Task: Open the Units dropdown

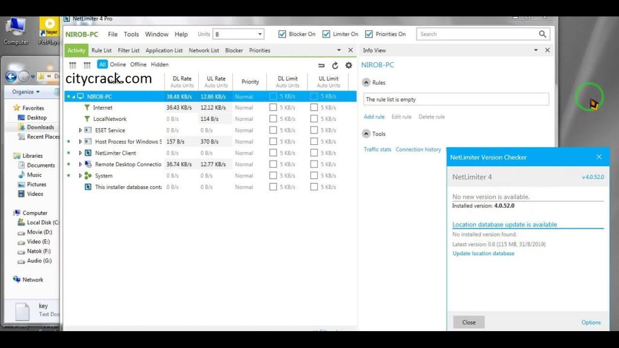Action: [x=238, y=34]
